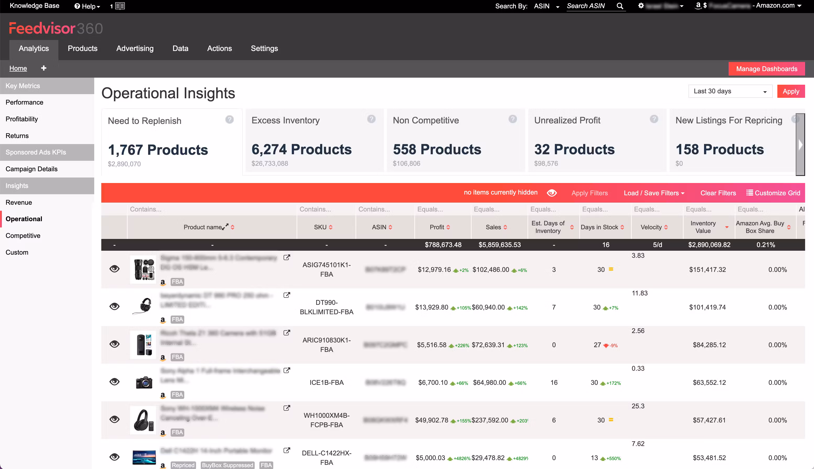Image resolution: width=814 pixels, height=469 pixels.
Task: Toggle Inventory Value sort descending arrow
Action: (x=727, y=227)
